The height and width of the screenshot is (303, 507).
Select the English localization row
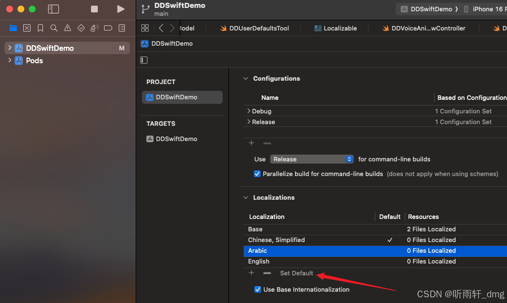(375, 261)
